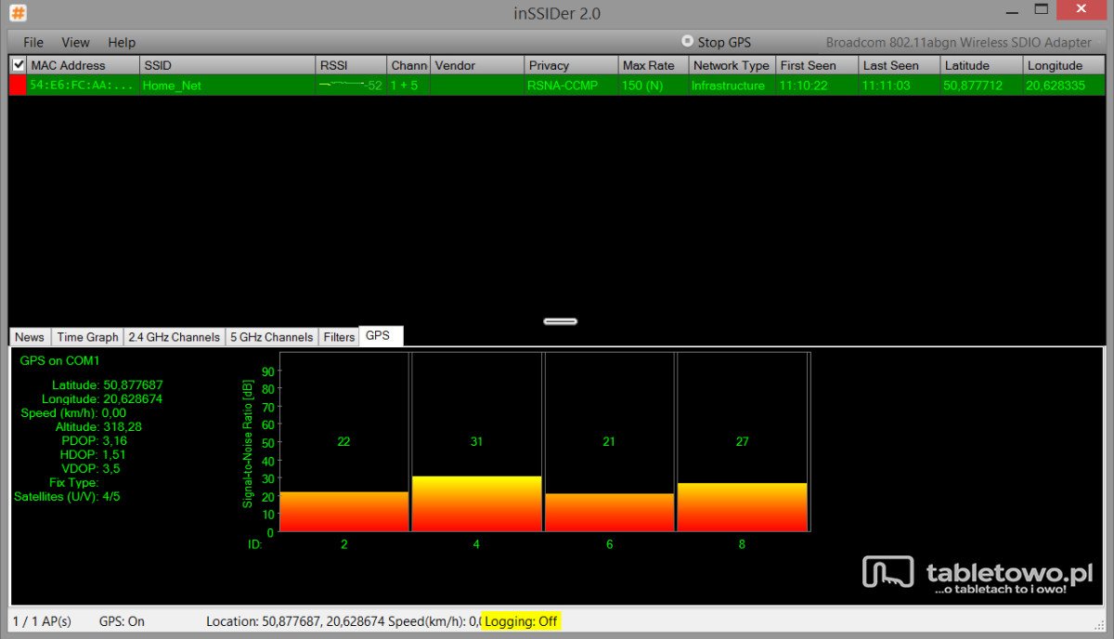Sort by First Seen column header
This screenshot has width=1114, height=639.
(x=817, y=65)
